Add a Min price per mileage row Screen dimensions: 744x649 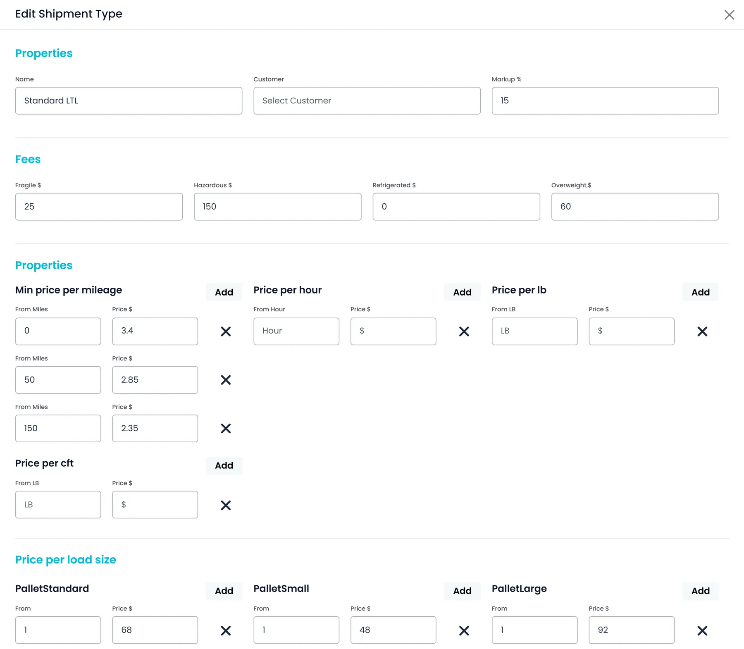[x=224, y=292]
